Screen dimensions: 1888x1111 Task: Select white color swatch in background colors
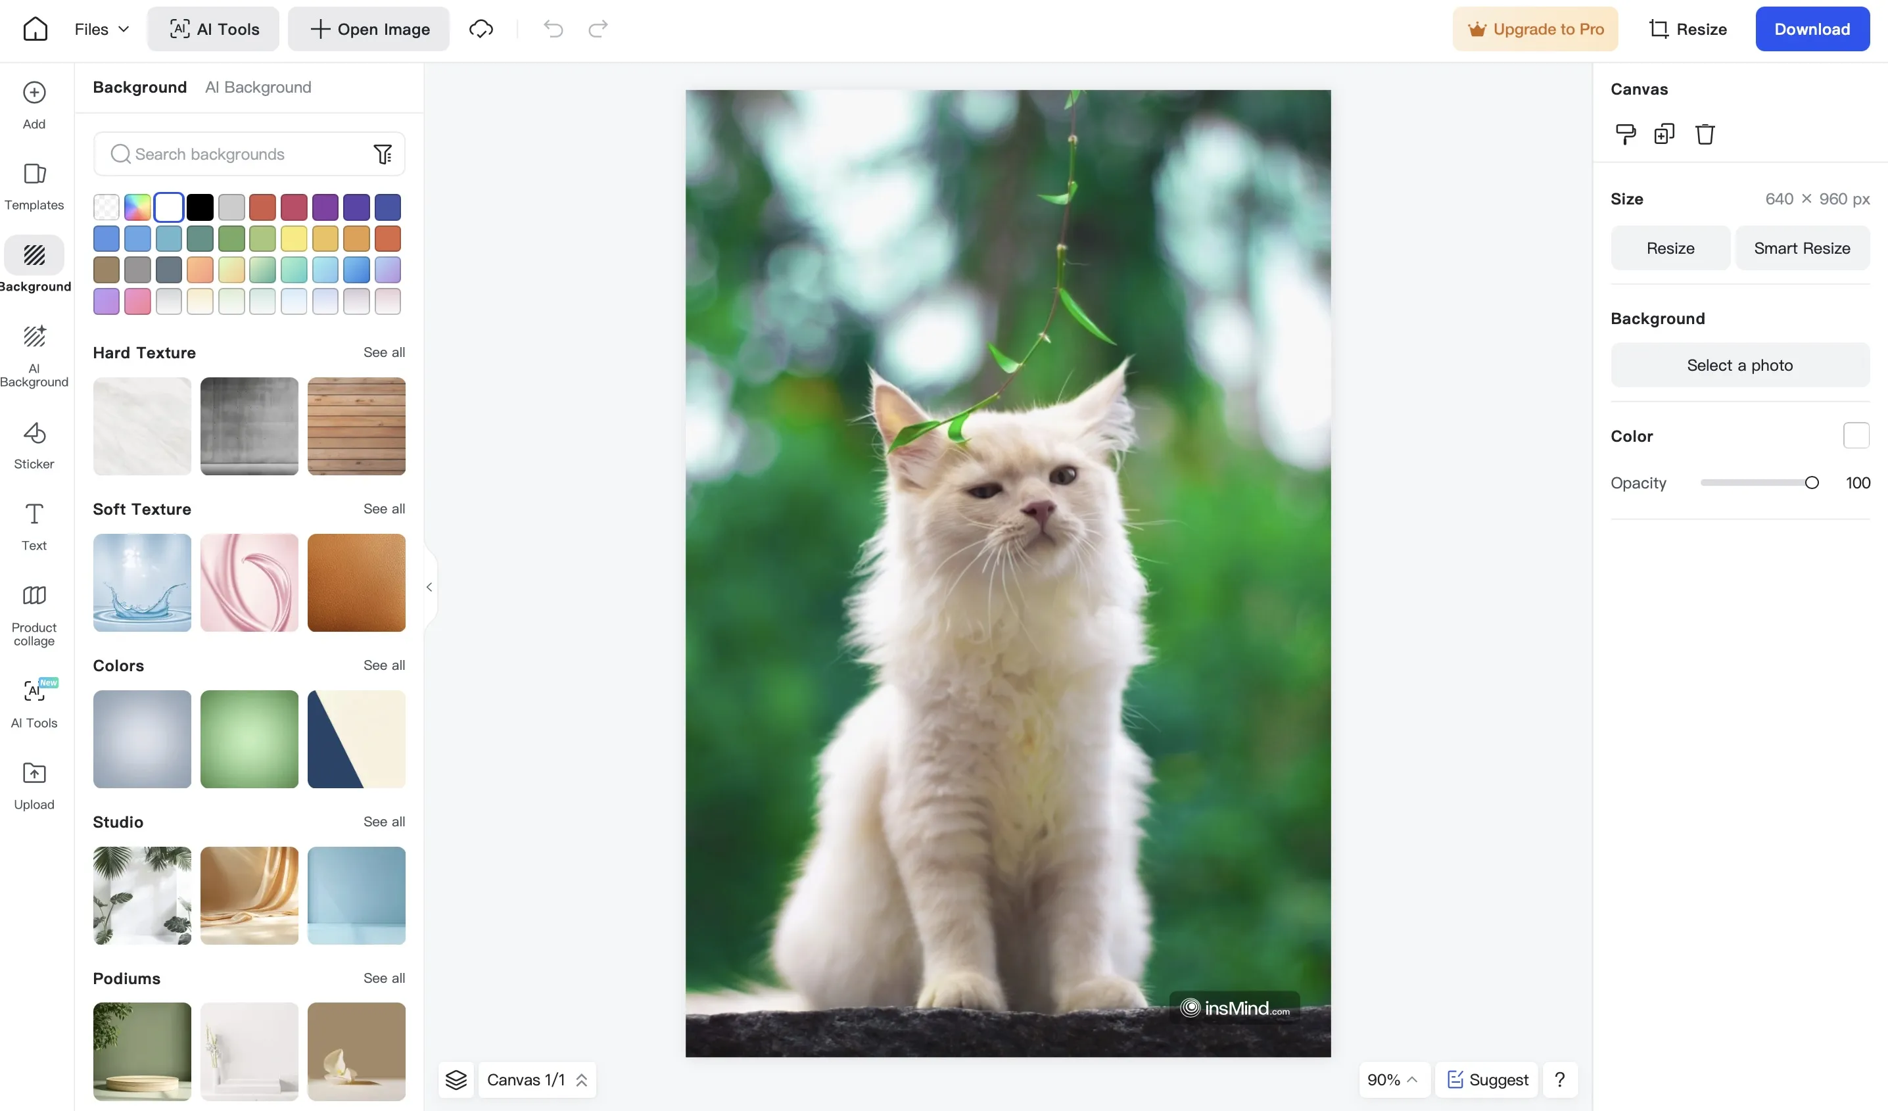tap(168, 206)
